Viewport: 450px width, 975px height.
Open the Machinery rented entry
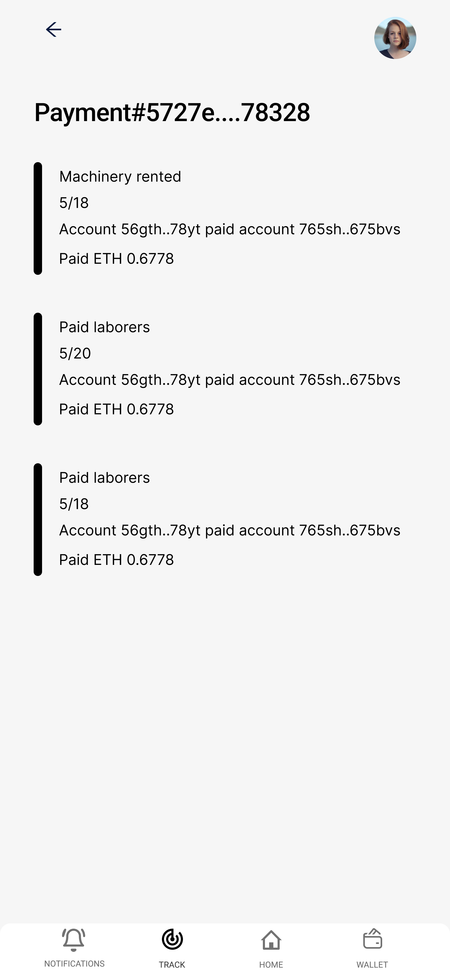click(x=120, y=177)
